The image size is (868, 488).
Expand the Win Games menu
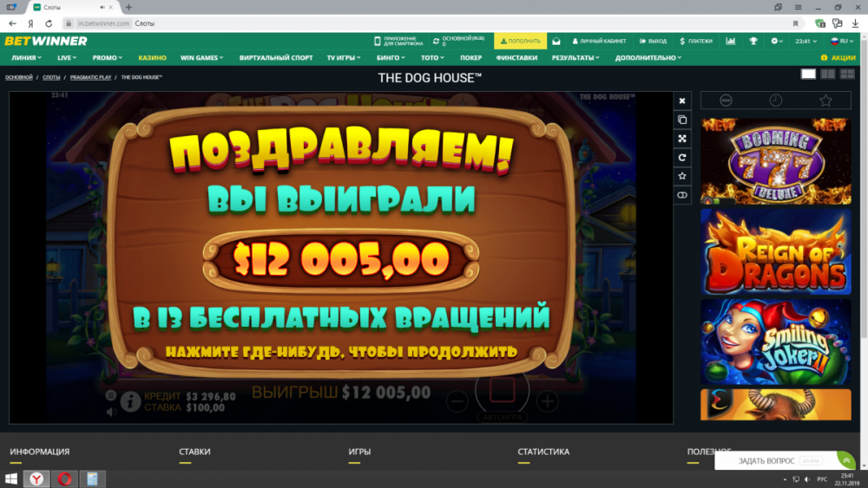click(x=201, y=57)
